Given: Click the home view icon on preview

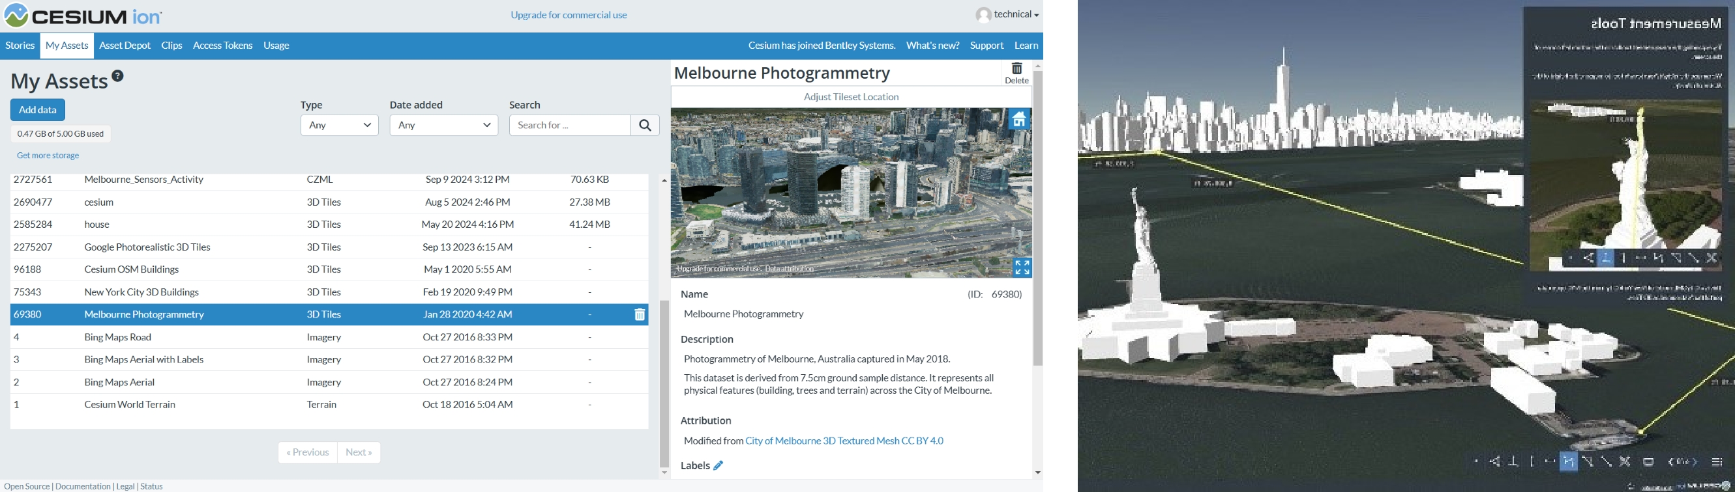Looking at the screenshot, I should click(x=1020, y=120).
